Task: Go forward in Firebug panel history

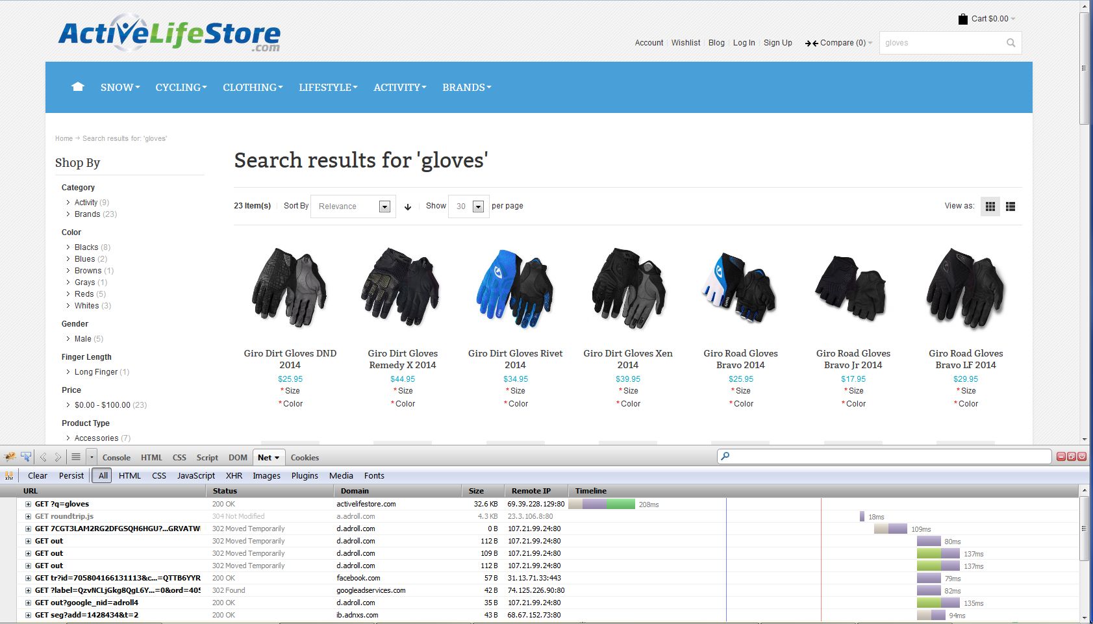Action: click(58, 457)
